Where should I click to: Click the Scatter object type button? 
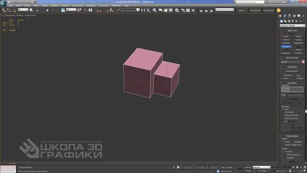[298, 37]
